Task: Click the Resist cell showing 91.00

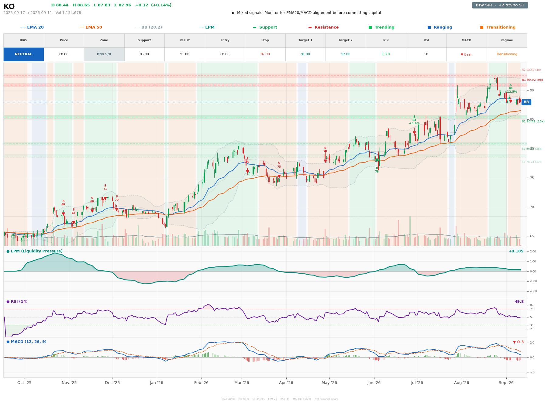Action: [184, 54]
